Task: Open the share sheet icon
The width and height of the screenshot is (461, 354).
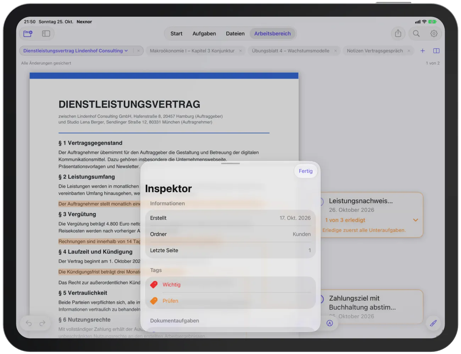Action: (x=398, y=33)
